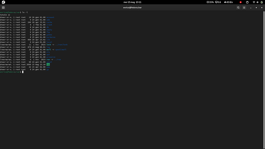Click the 'totale 12' line

[5, 15]
